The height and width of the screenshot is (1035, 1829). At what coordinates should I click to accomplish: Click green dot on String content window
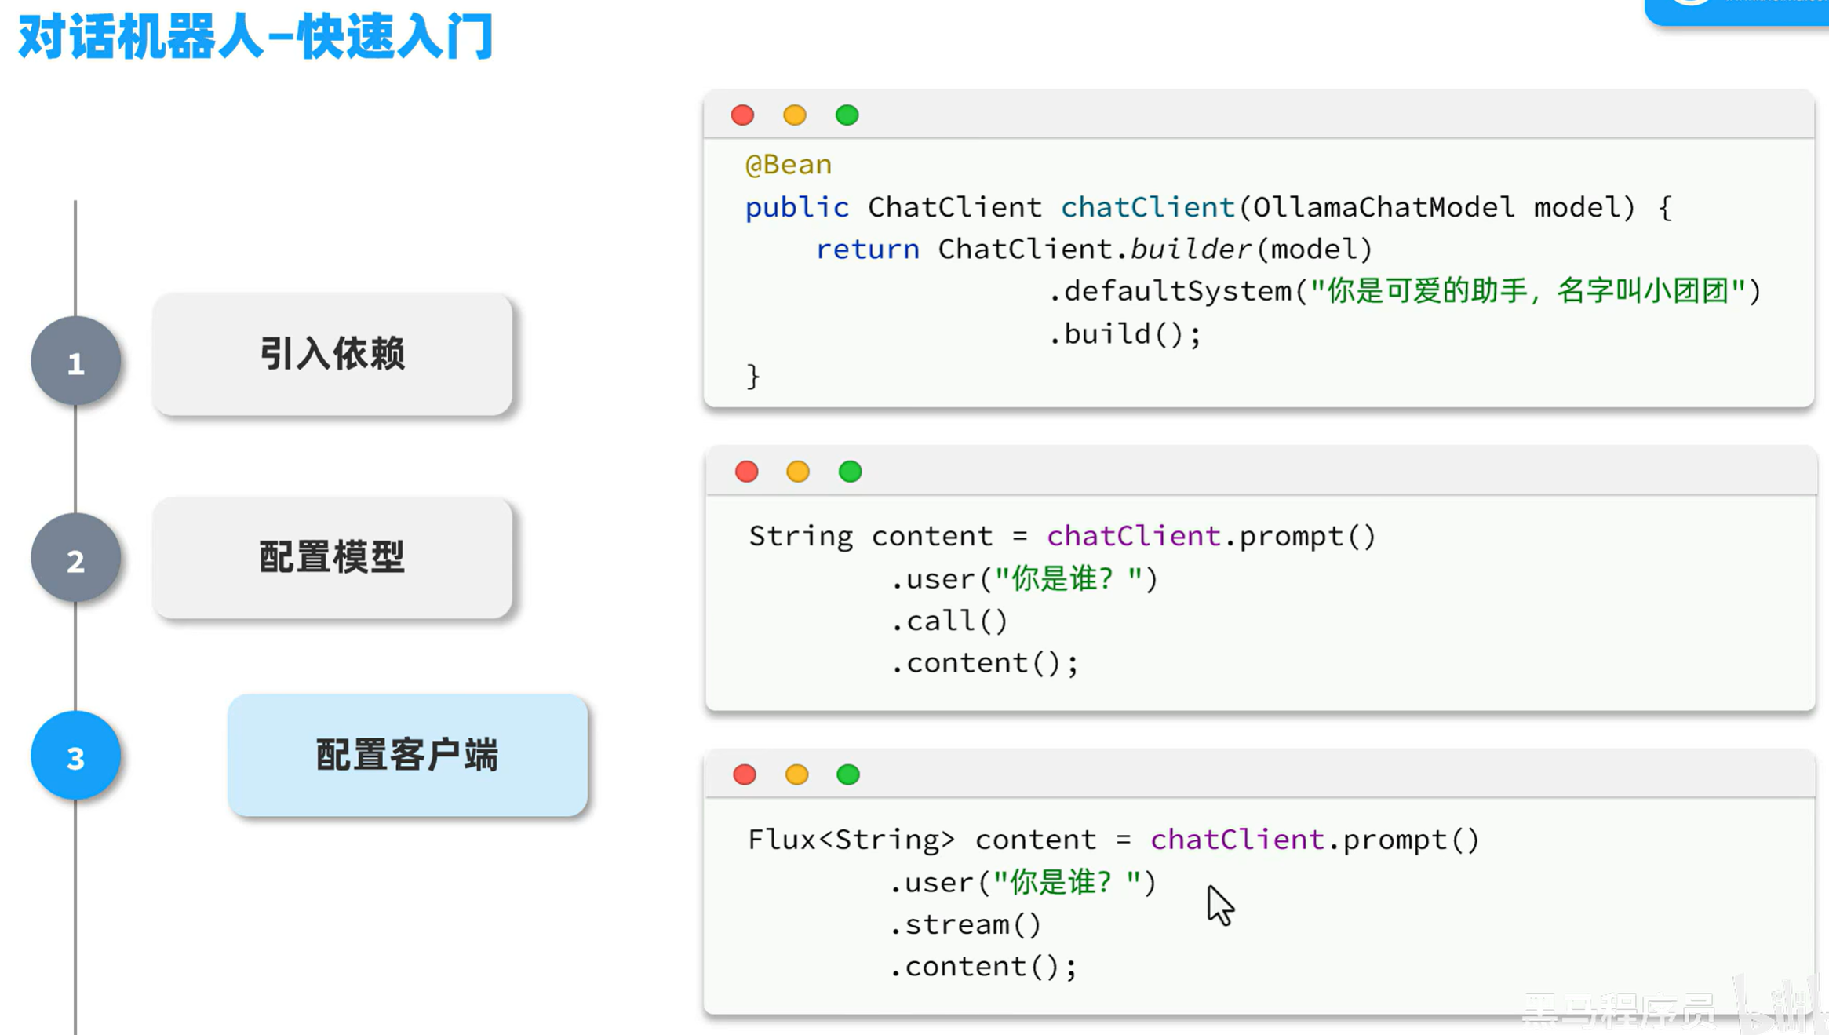[x=850, y=472]
